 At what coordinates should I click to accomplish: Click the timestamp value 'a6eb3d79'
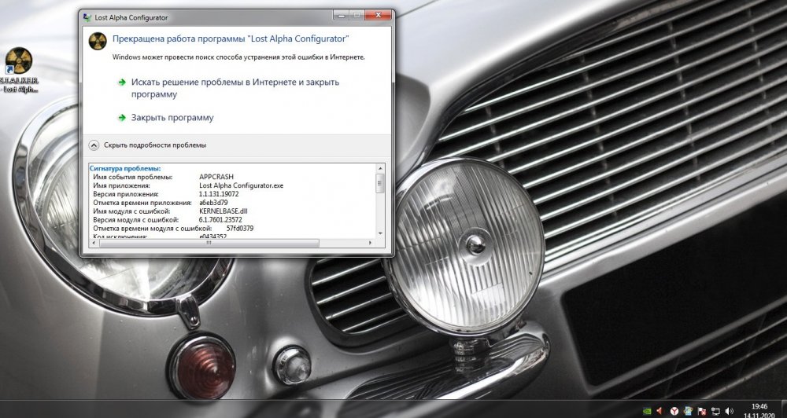point(213,203)
